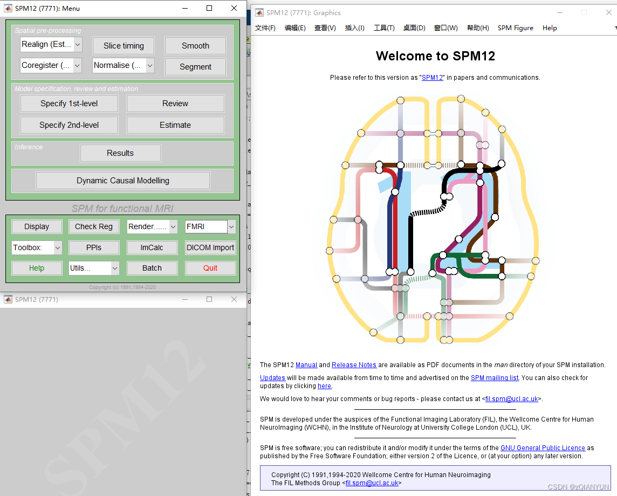Open the SPM Figure menu
Screen dimensions: 617x496
point(516,28)
